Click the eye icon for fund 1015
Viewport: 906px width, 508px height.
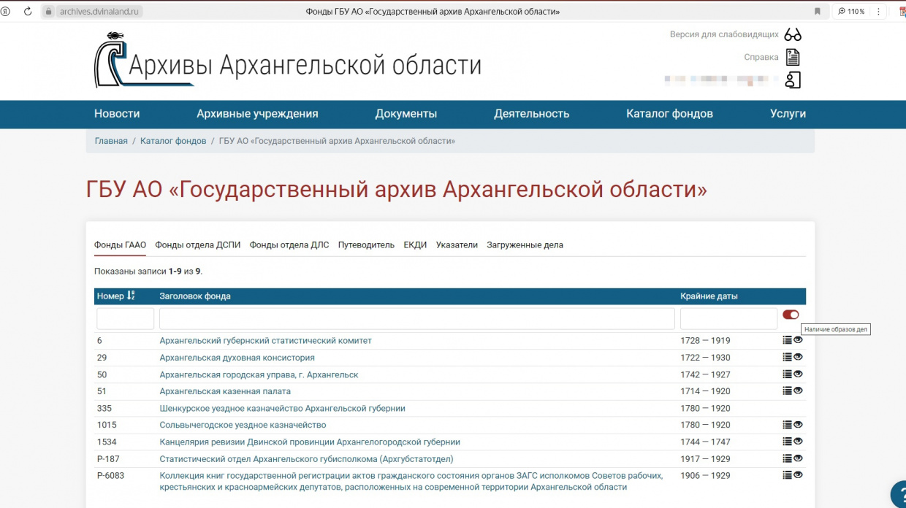pyautogui.click(x=798, y=425)
